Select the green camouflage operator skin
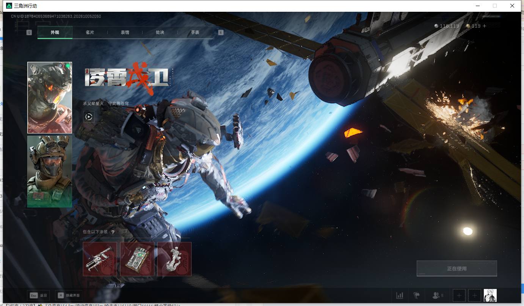 [x=50, y=172]
